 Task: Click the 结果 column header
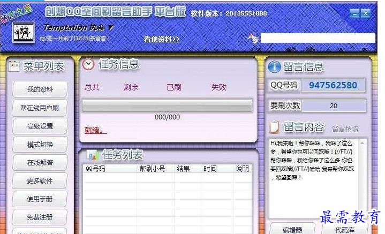coord(183,169)
